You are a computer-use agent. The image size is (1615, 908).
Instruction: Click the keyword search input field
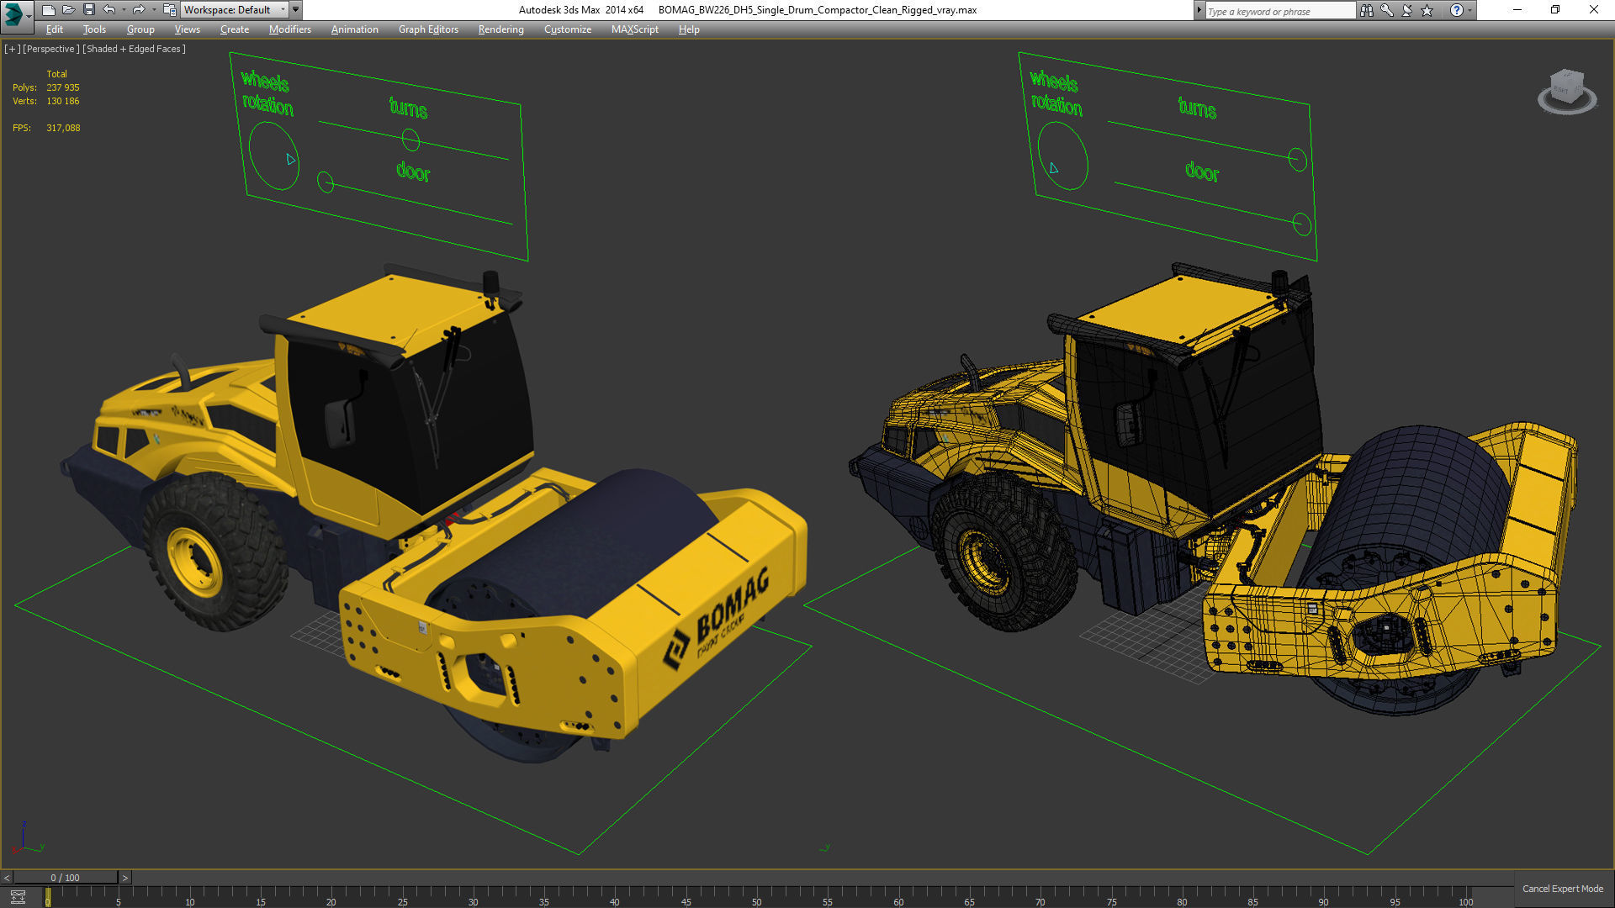click(1279, 11)
